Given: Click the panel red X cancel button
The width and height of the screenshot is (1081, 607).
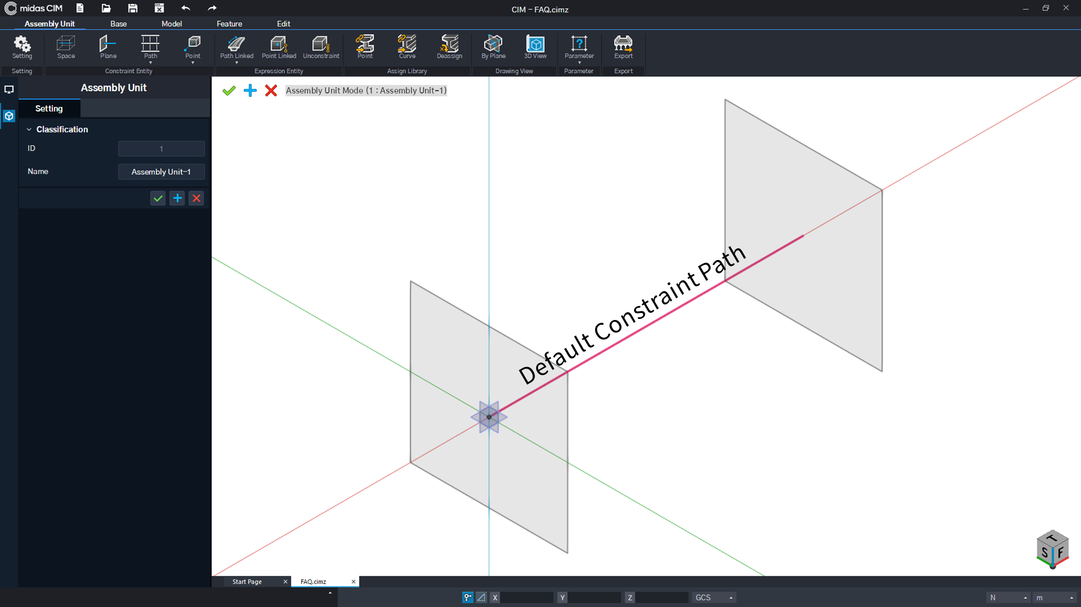Looking at the screenshot, I should 197,198.
